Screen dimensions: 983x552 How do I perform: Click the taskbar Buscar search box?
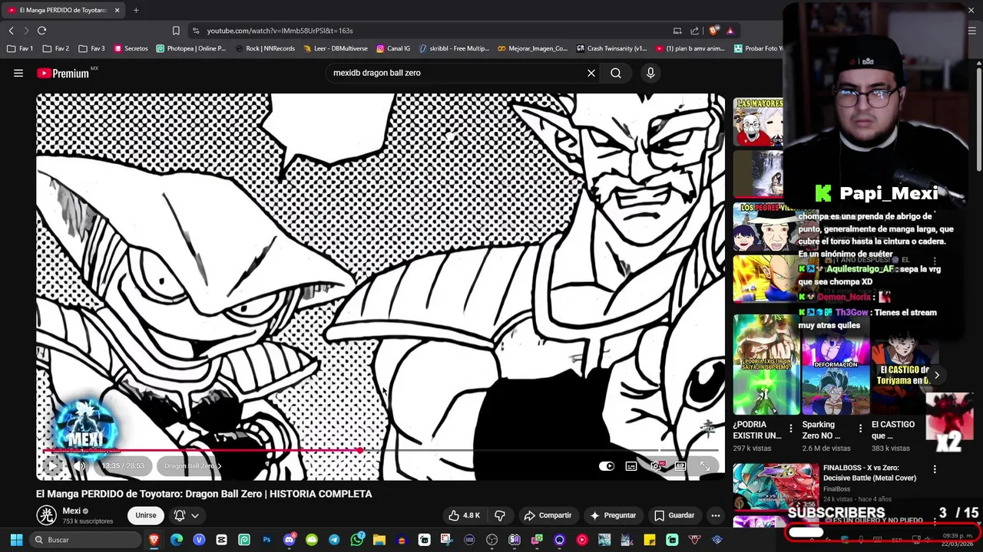pyautogui.click(x=86, y=540)
